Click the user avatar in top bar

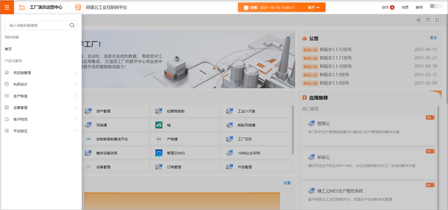(x=436, y=6)
